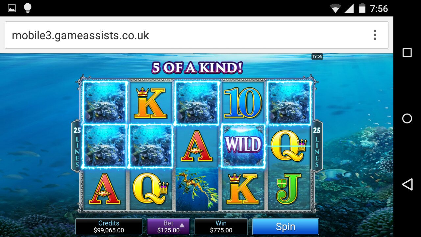The height and width of the screenshot is (237, 421).
Task: Tap the Android recent apps square
Action: point(407,53)
